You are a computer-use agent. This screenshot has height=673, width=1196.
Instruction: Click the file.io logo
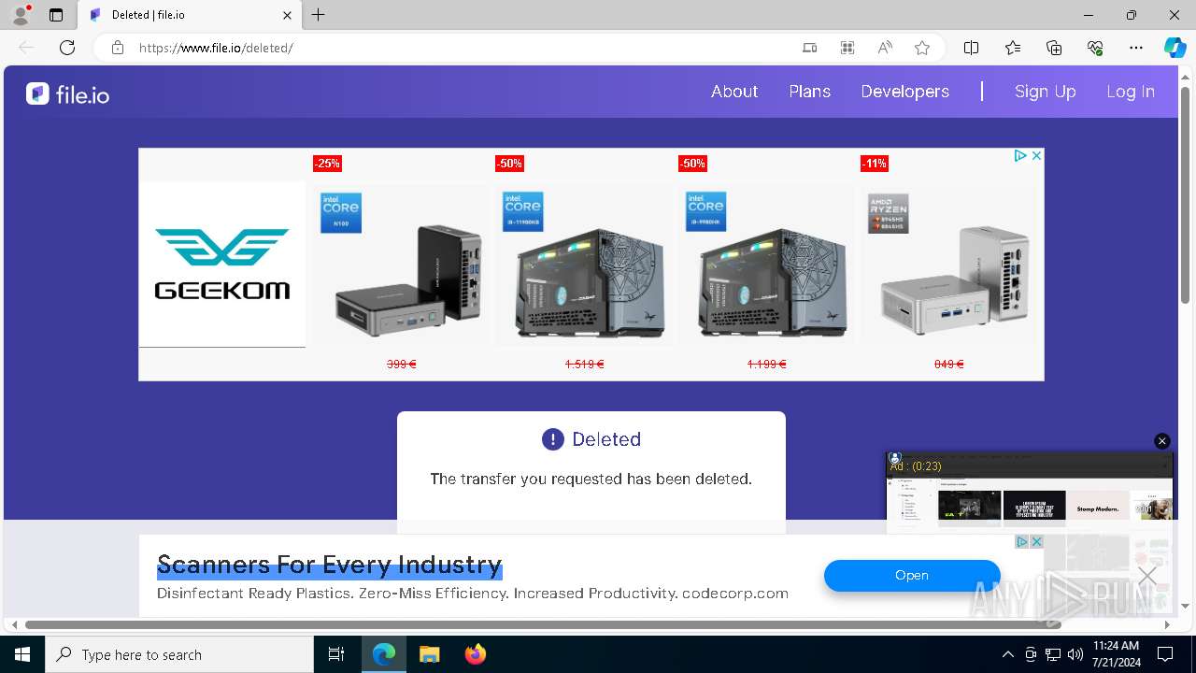click(x=67, y=93)
